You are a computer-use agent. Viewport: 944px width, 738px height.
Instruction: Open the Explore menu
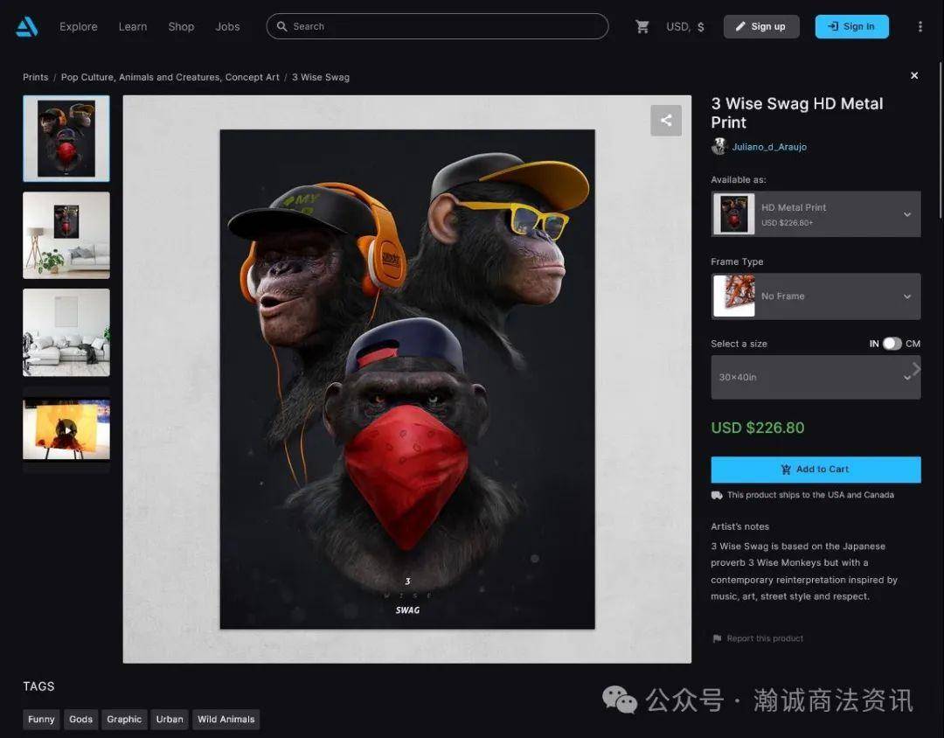point(79,27)
